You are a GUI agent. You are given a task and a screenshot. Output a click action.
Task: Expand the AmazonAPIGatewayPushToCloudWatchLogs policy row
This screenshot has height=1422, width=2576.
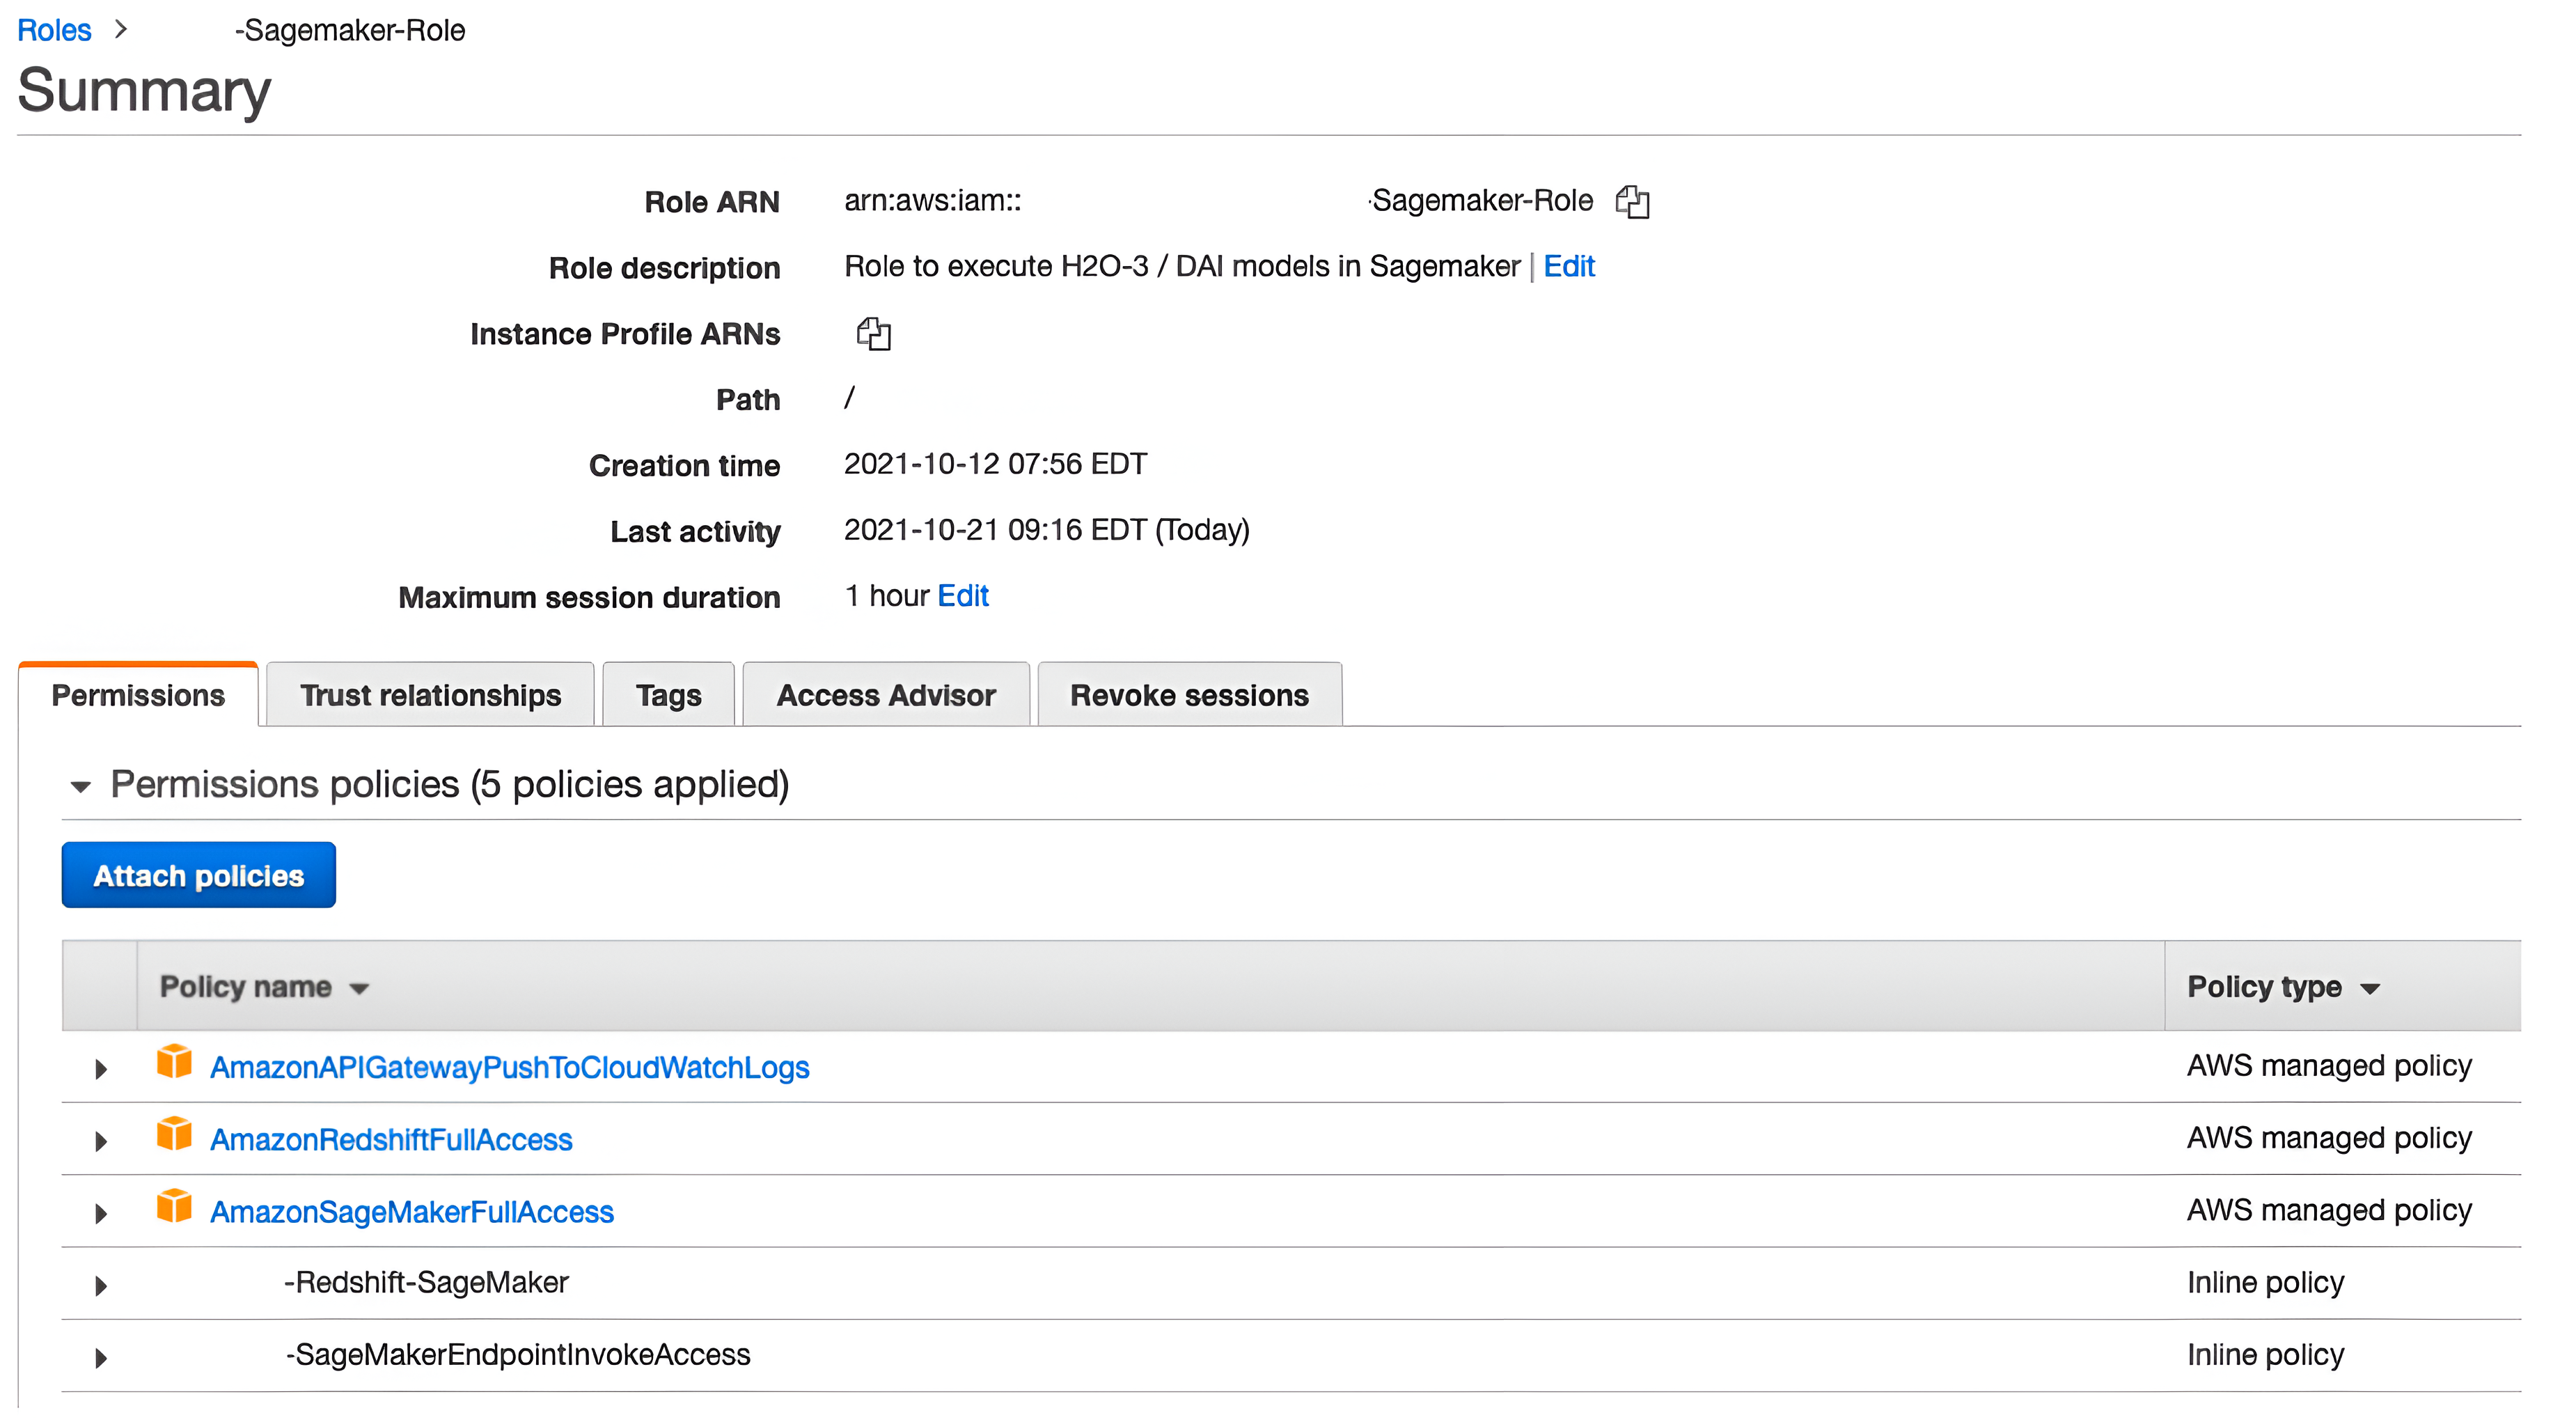coord(101,1069)
